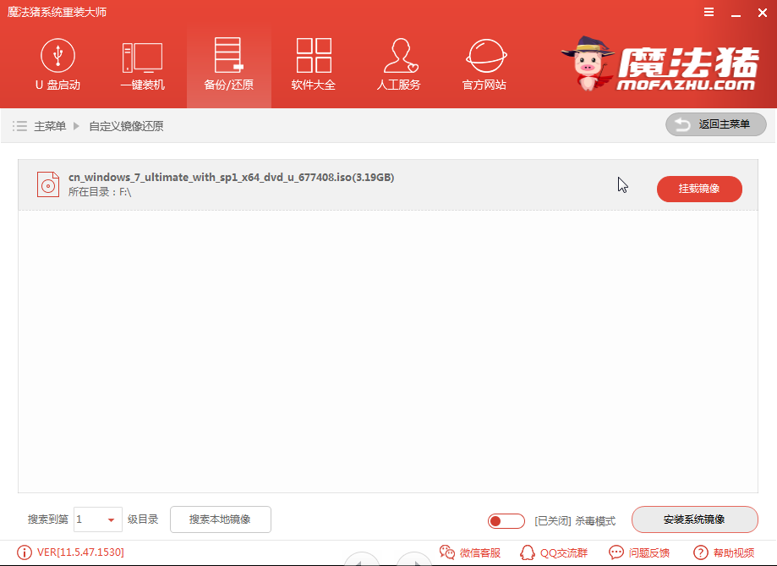Click 搜索本地镜像 to search local images
The image size is (777, 566).
pos(220,520)
